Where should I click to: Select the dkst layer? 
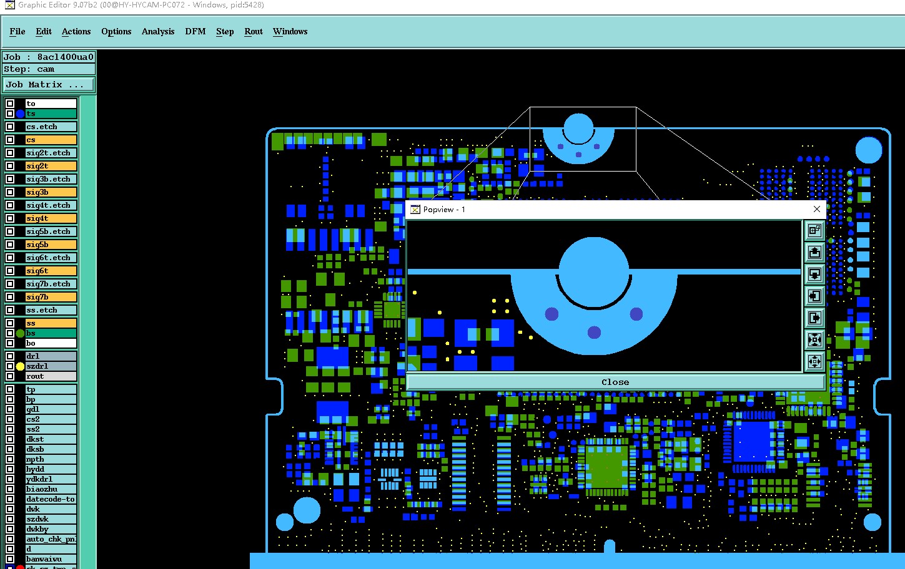click(x=51, y=439)
